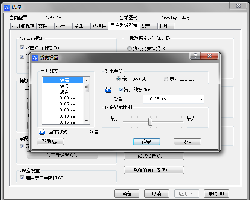
Task: Select the 毫米(mm) radio button
Action: (119, 79)
